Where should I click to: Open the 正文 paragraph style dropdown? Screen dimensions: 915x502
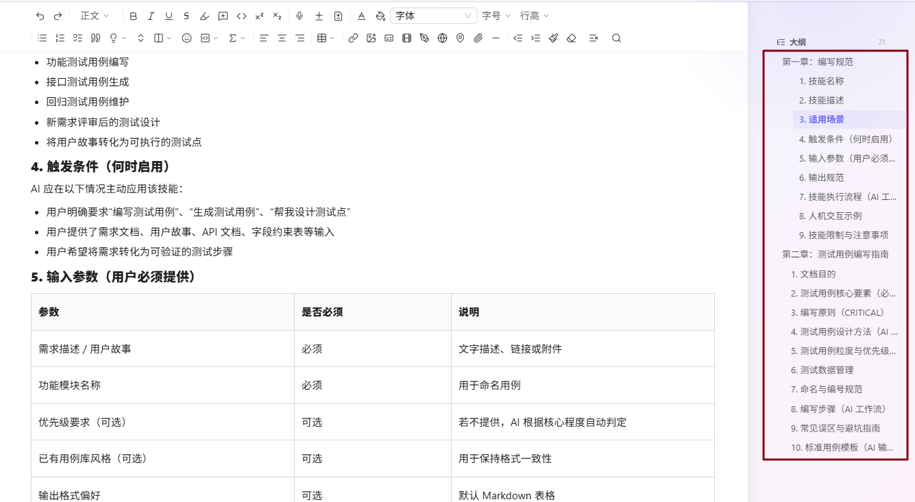pos(95,16)
